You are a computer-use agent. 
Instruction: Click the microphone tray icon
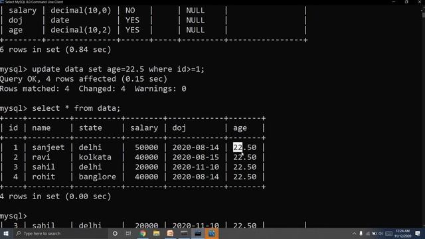pos(361,234)
